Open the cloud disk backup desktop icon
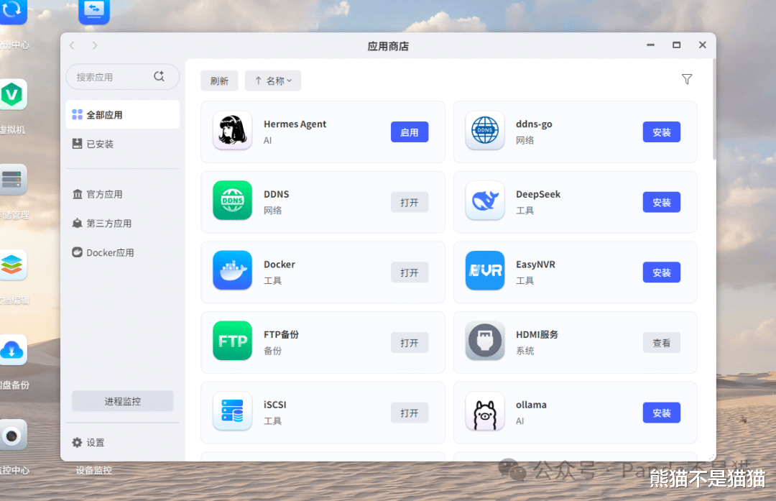This screenshot has height=501, width=776. pyautogui.click(x=12, y=350)
